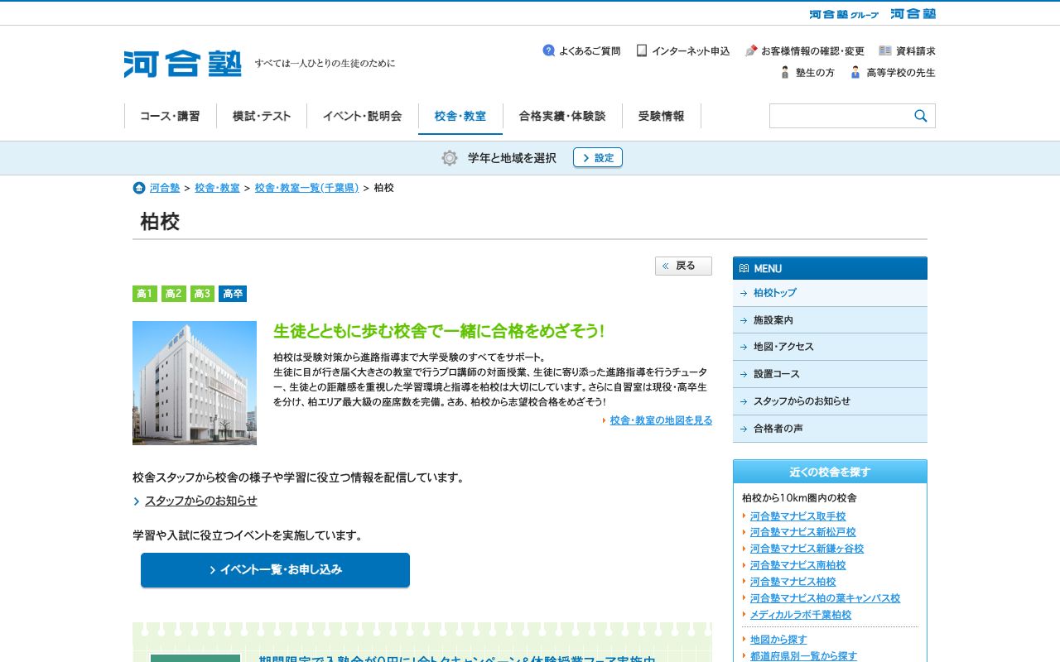
Task: Click the 設定 button
Action: (598, 157)
